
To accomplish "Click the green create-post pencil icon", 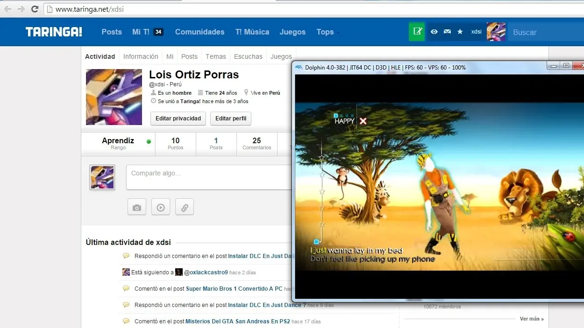I will click(417, 31).
